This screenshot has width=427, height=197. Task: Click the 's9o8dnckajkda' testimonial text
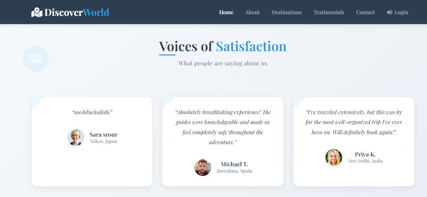(92, 112)
